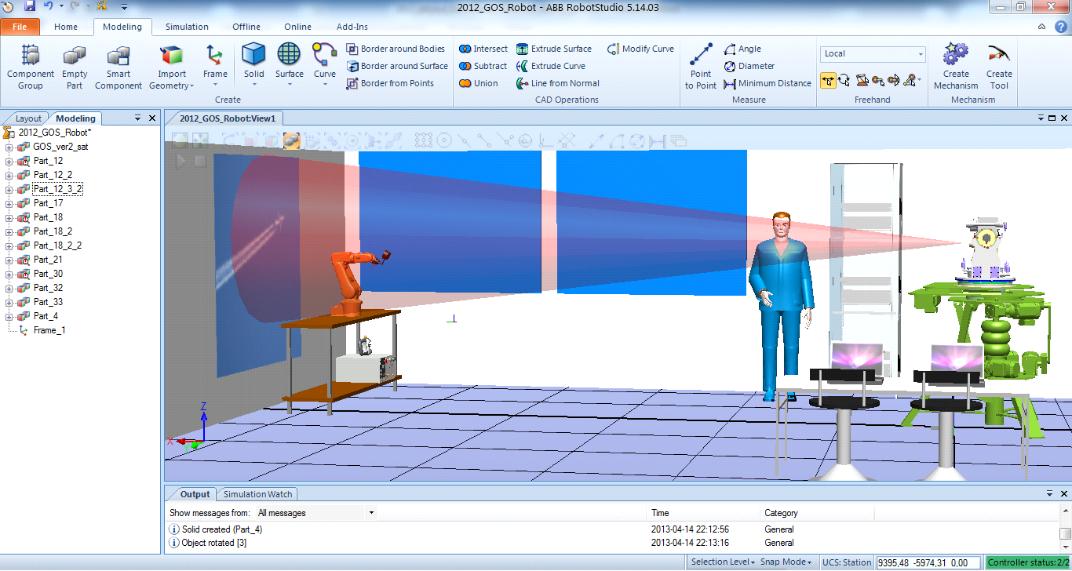The width and height of the screenshot is (1072, 571).
Task: Measure Point to Point
Action: click(x=701, y=67)
